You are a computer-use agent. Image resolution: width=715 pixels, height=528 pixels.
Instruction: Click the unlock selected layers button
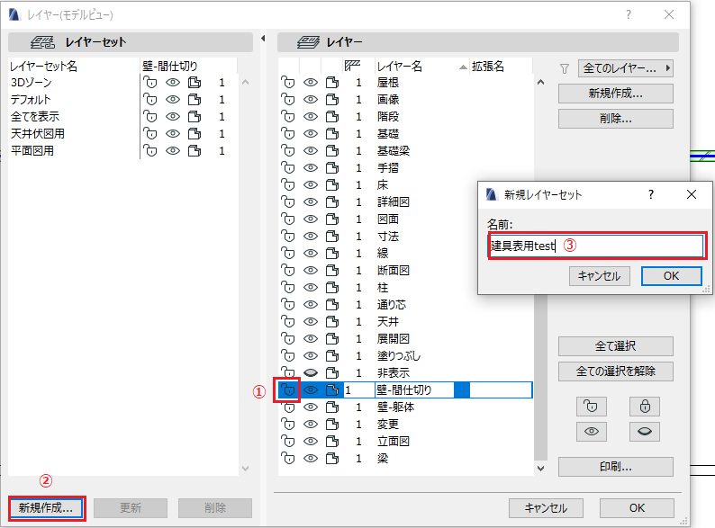point(592,407)
